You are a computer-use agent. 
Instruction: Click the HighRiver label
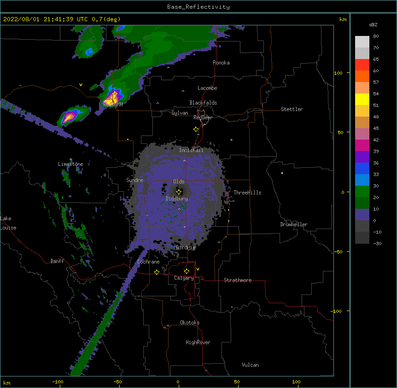coord(198,342)
